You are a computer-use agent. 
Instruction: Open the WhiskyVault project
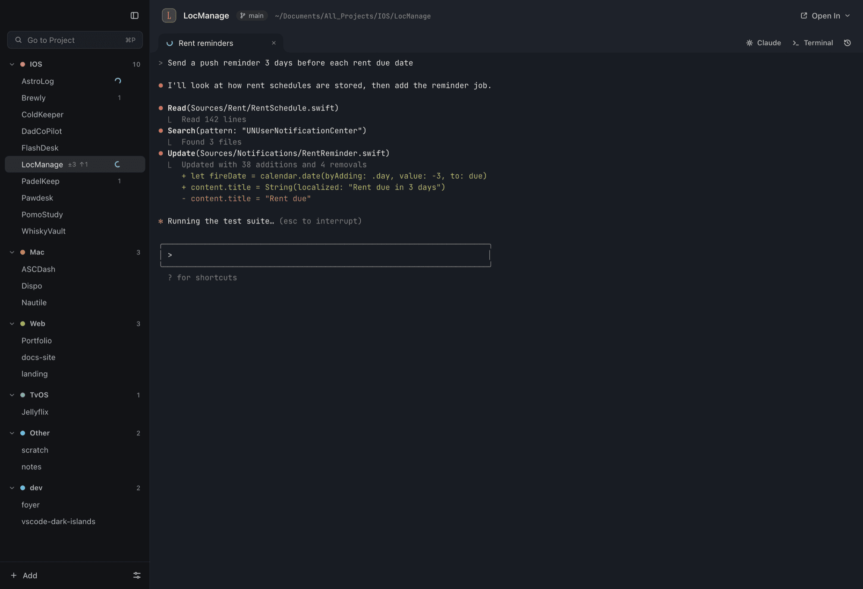click(75, 231)
